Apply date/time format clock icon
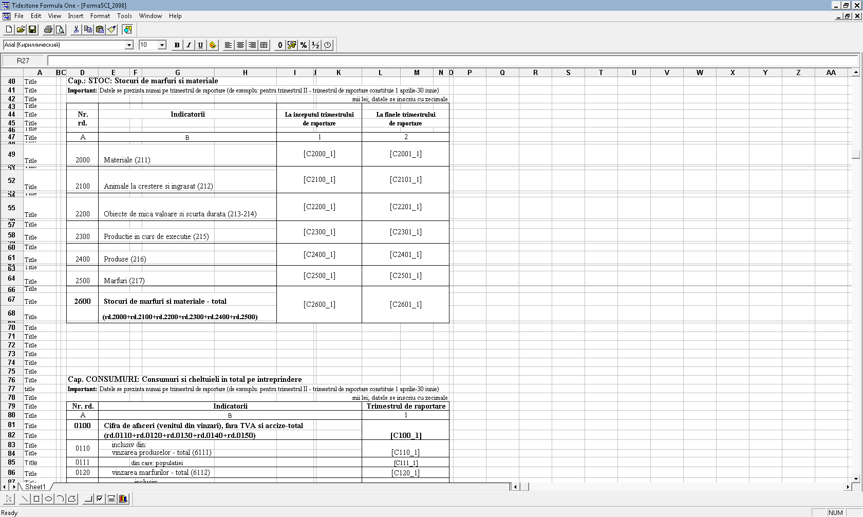 point(327,45)
